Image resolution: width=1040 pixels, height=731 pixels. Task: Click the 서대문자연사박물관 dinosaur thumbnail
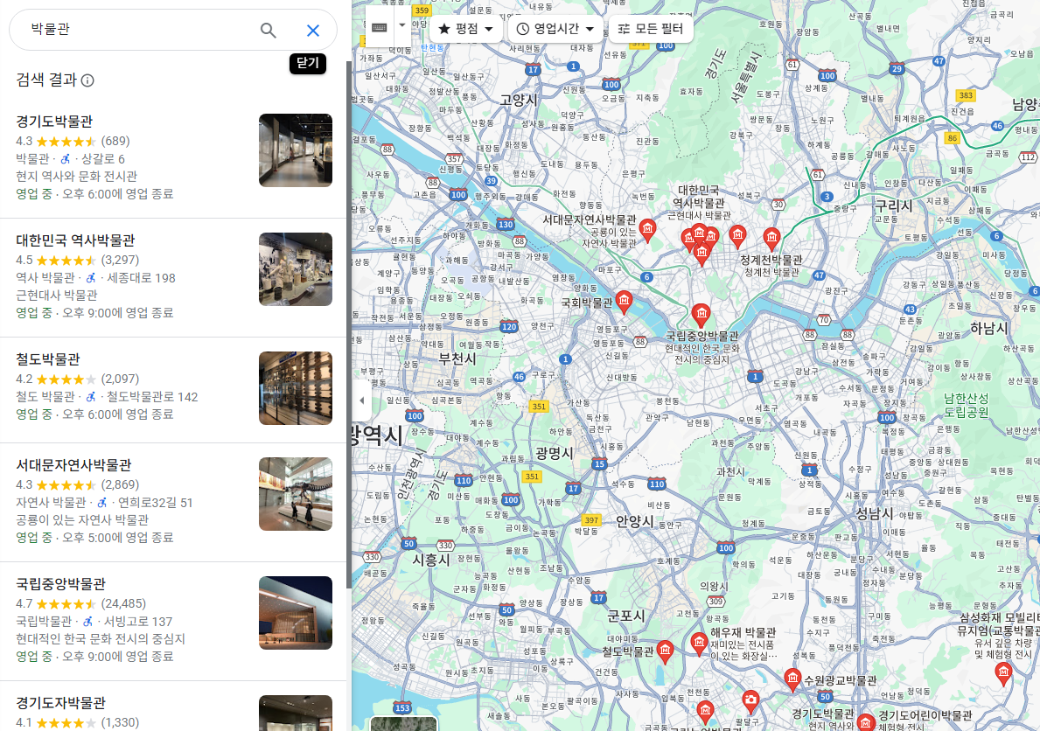point(295,493)
